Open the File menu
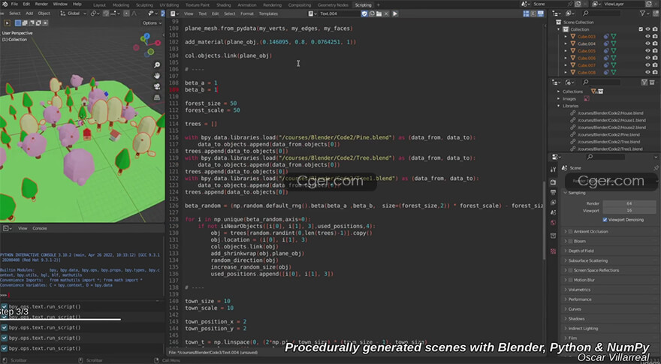The height and width of the screenshot is (364, 661). tap(14, 5)
